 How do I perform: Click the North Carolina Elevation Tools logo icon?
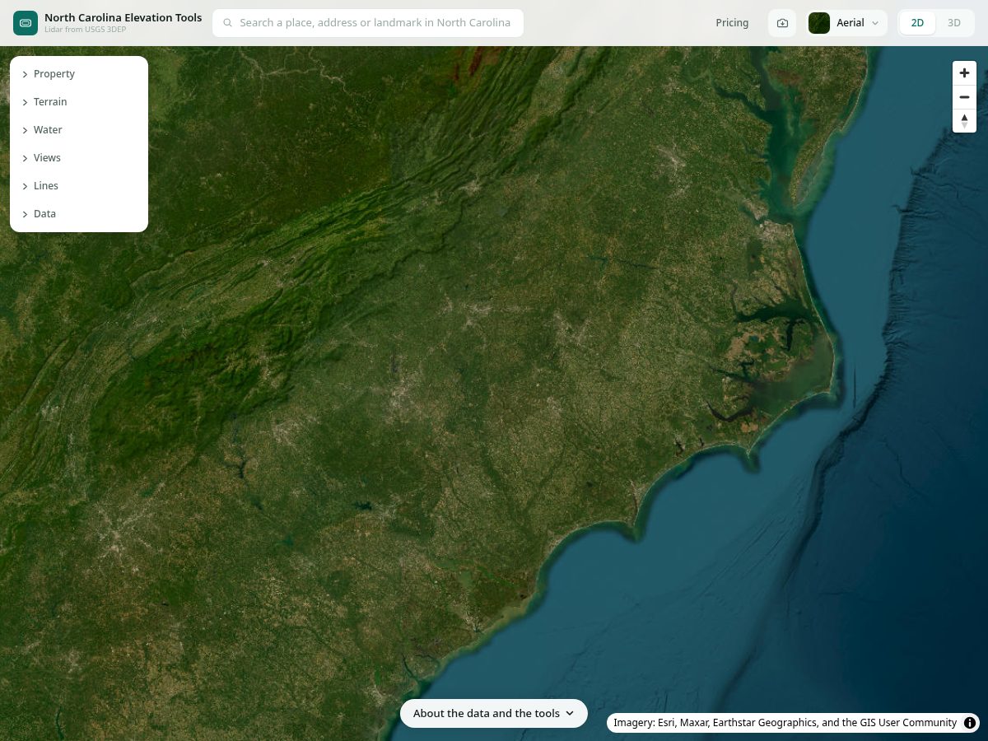(26, 23)
